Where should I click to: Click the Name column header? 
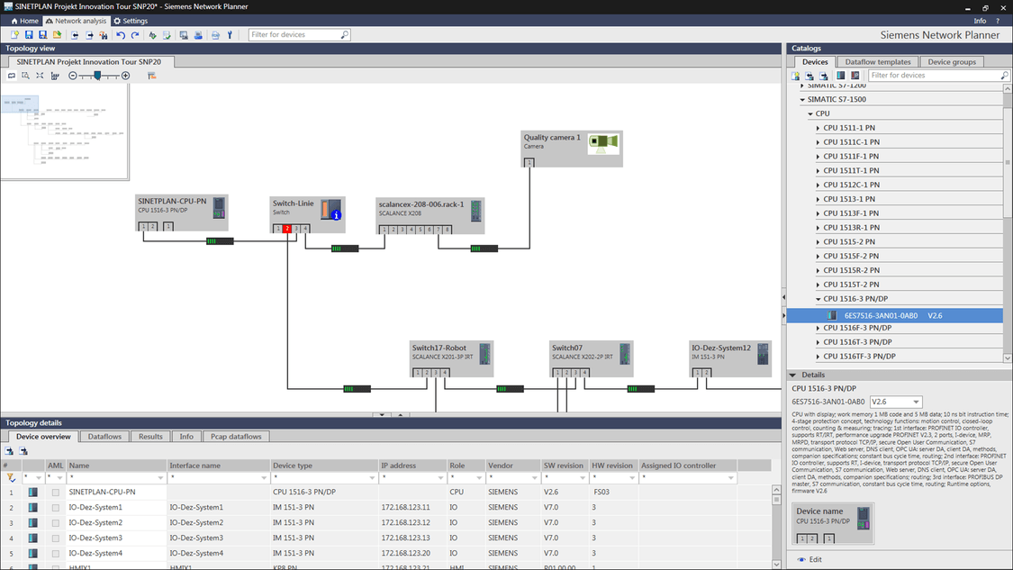coord(116,466)
